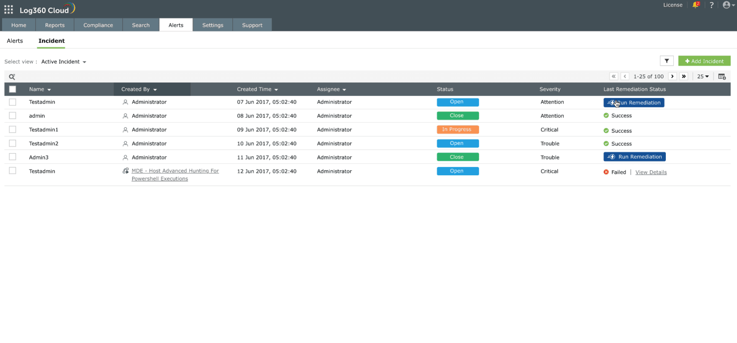This screenshot has width=737, height=343.
Task: Open the Compliance tab
Action: (98, 25)
